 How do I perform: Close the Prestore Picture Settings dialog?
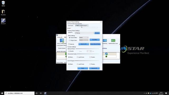101,22
